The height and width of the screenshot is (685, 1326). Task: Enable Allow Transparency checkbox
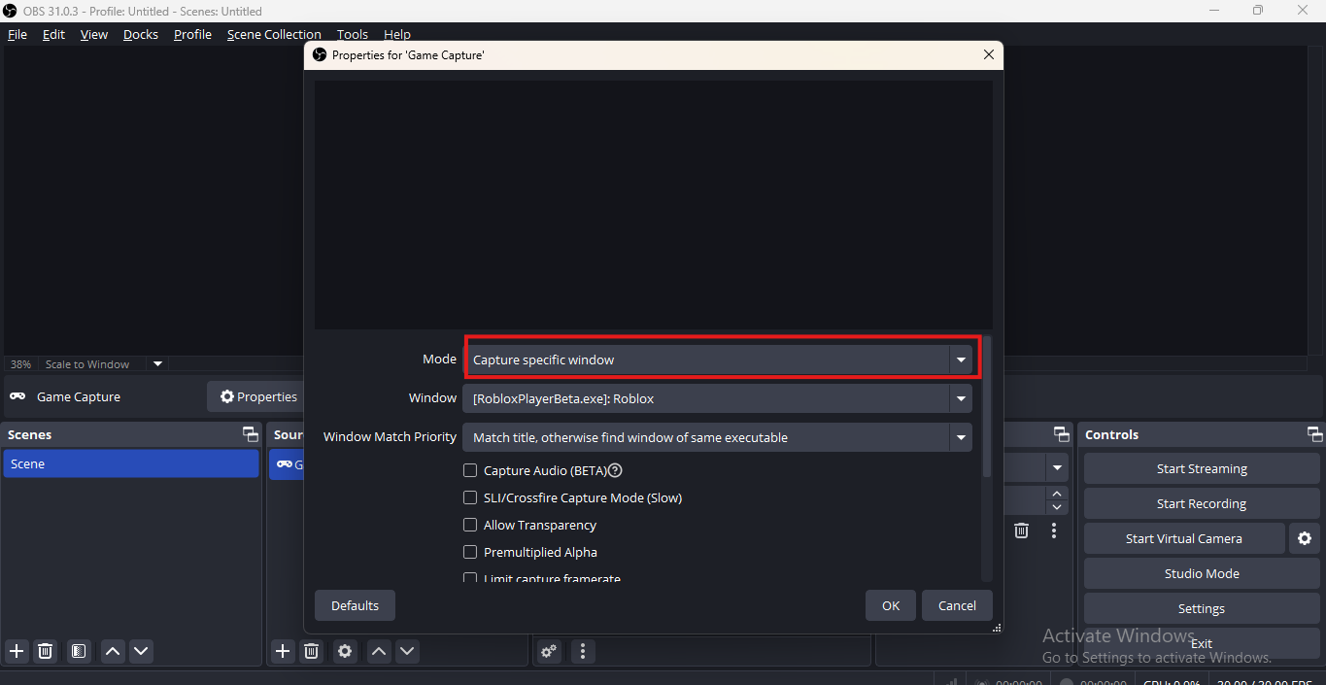[x=470, y=525]
